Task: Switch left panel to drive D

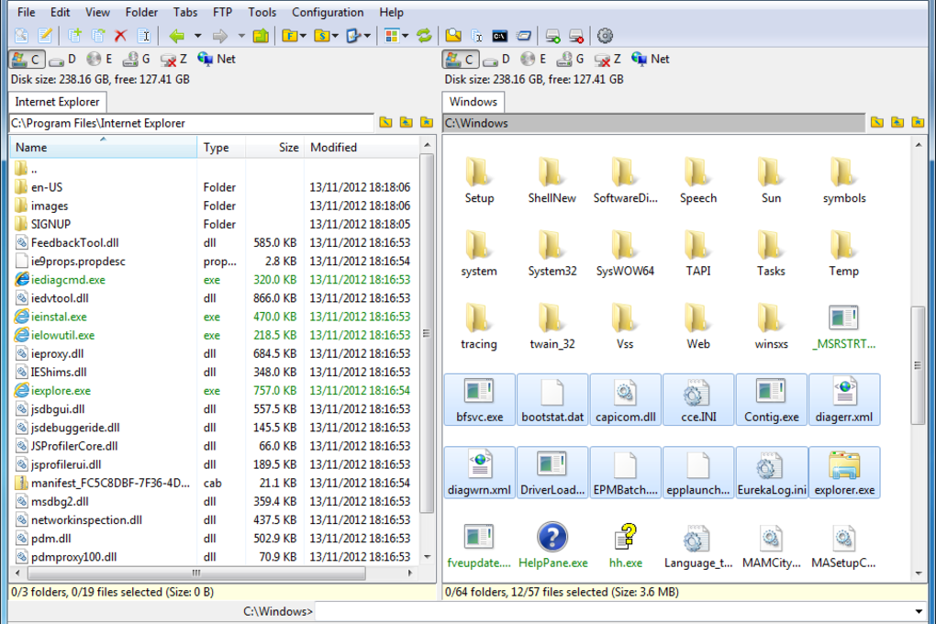Action: point(62,59)
